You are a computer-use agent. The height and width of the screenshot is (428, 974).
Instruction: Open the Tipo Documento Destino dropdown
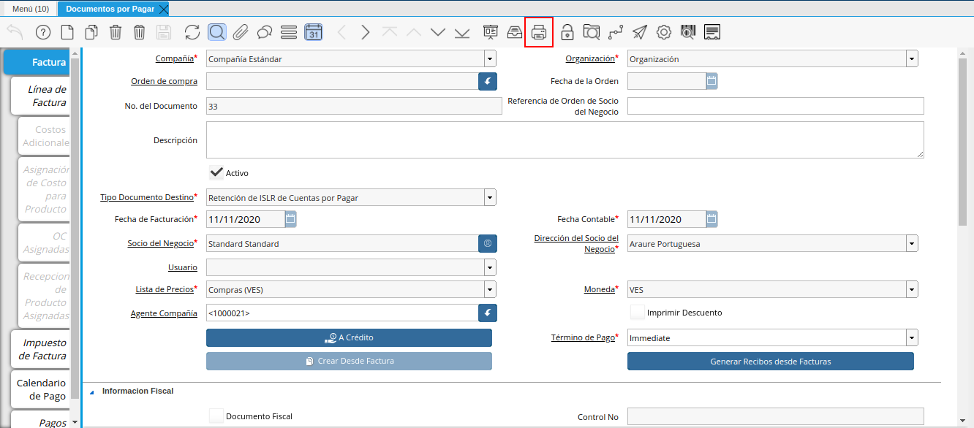click(x=489, y=197)
